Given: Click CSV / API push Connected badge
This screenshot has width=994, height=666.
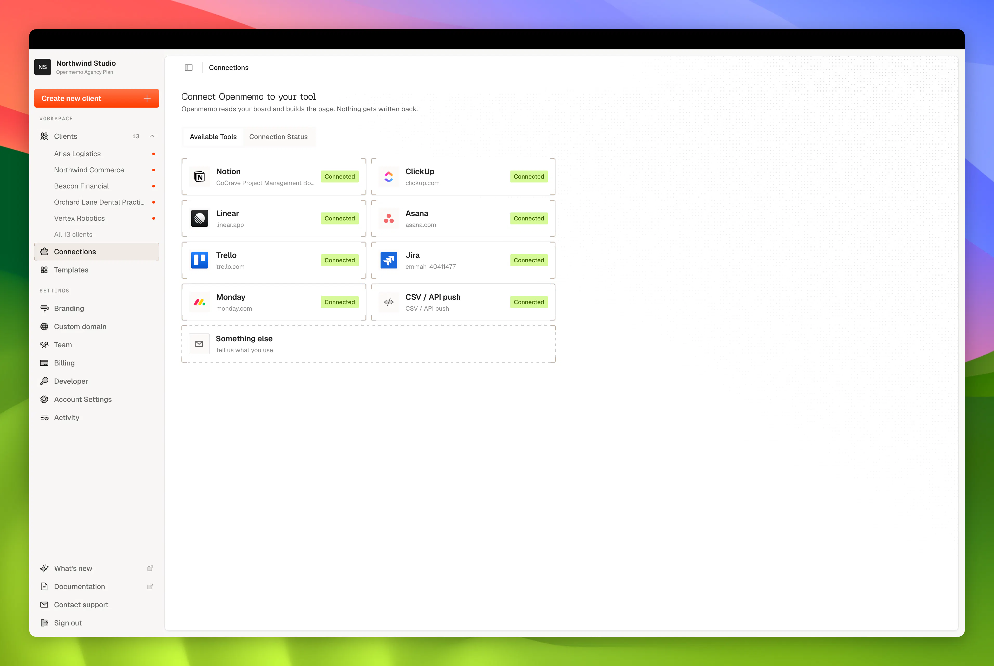Looking at the screenshot, I should pos(529,302).
